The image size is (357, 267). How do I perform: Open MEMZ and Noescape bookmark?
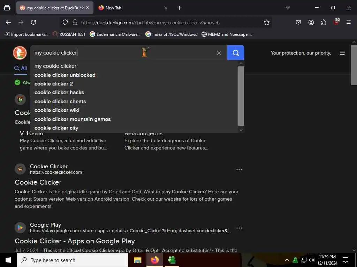(227, 34)
